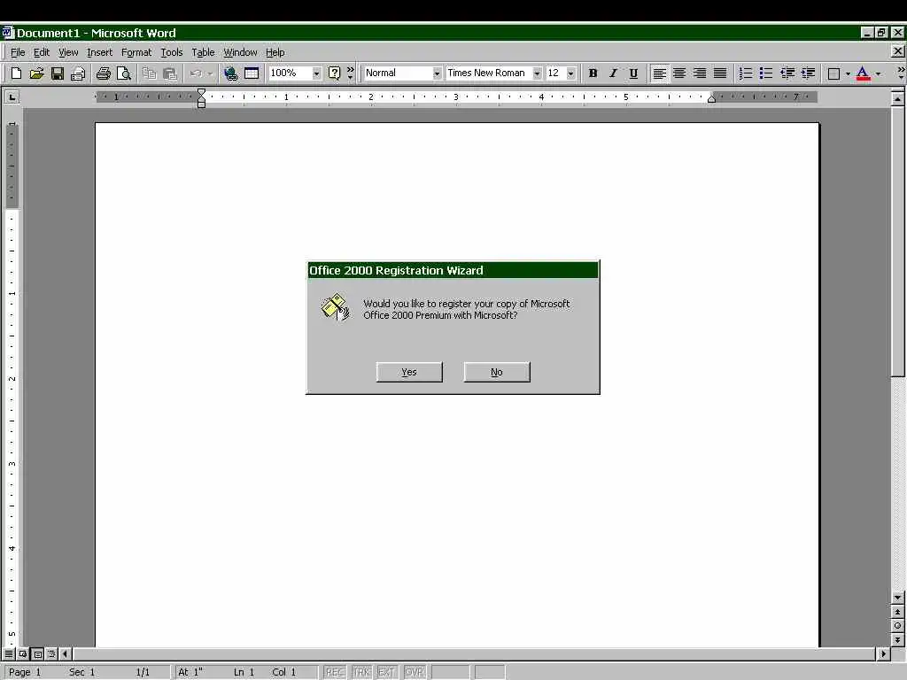
Task: Toggle Center alignment
Action: click(679, 73)
